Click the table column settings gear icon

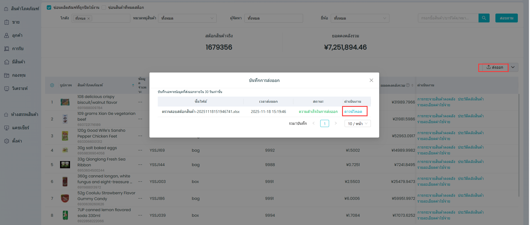point(52,85)
